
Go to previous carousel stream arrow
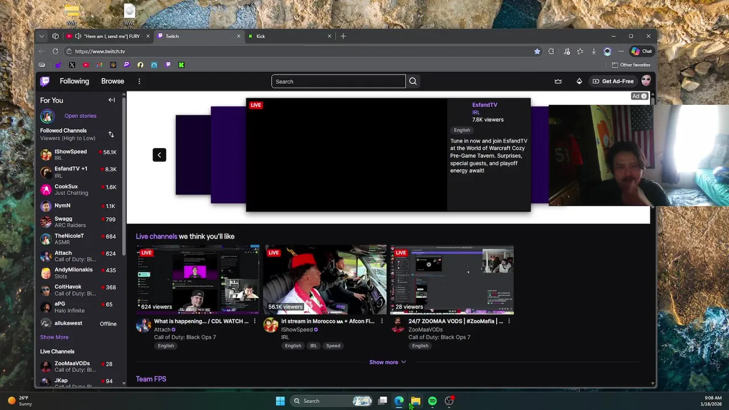pyautogui.click(x=159, y=155)
